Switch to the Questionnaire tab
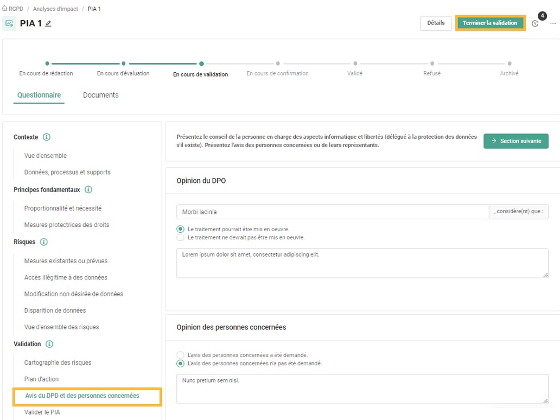This screenshot has width=560, height=420. click(x=39, y=94)
